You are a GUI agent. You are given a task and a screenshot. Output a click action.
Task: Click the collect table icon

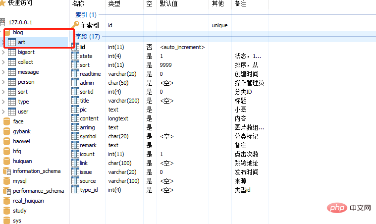[x=12, y=62]
